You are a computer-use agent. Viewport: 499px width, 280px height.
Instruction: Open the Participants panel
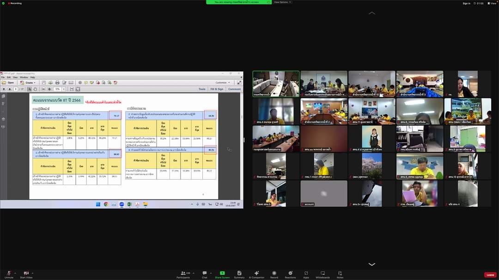(x=183, y=274)
